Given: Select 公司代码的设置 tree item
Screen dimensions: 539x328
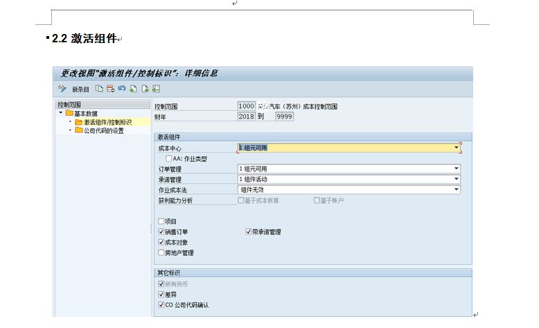Looking at the screenshot, I should pyautogui.click(x=104, y=130).
